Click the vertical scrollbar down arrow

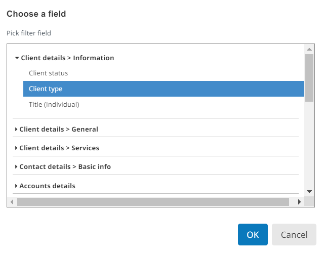tap(309, 191)
